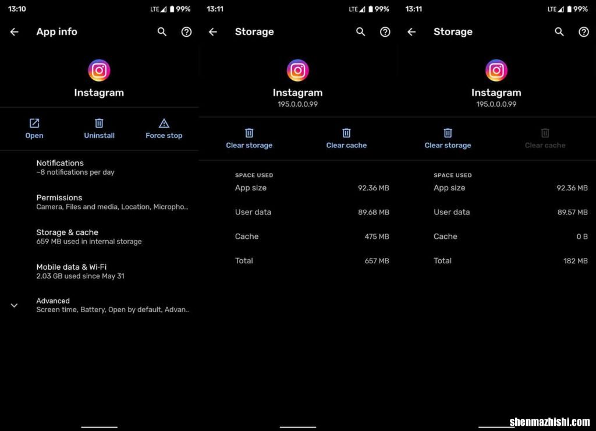Clear cache of 475 MB
Viewport: 596px width, 431px height.
[x=346, y=139]
